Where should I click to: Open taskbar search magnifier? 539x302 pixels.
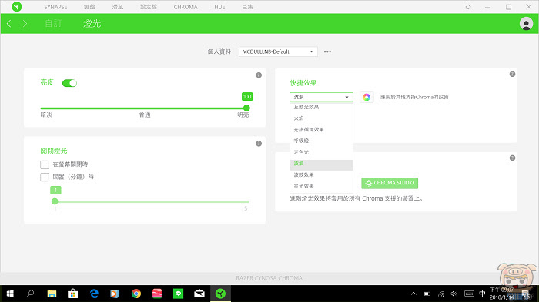30,294
